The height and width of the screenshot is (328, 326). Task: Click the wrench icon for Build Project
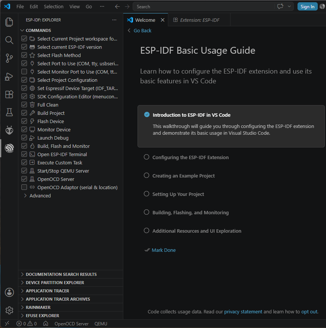tap(32, 113)
